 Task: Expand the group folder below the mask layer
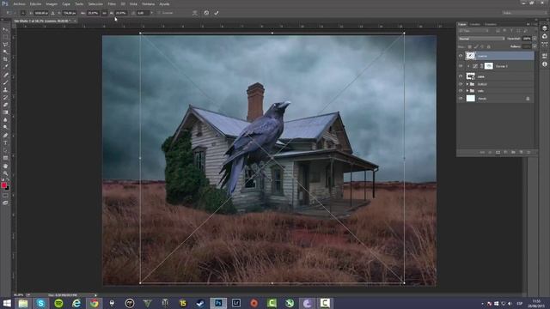pyautogui.click(x=467, y=84)
